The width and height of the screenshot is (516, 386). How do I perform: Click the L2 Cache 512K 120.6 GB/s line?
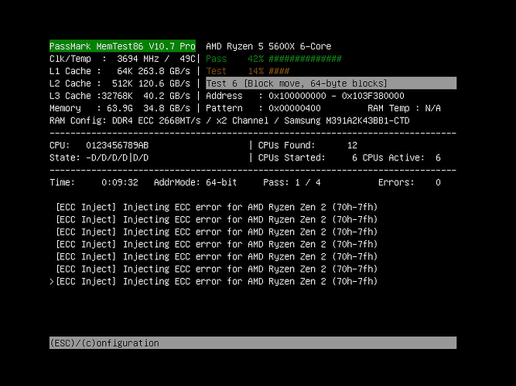pos(120,83)
